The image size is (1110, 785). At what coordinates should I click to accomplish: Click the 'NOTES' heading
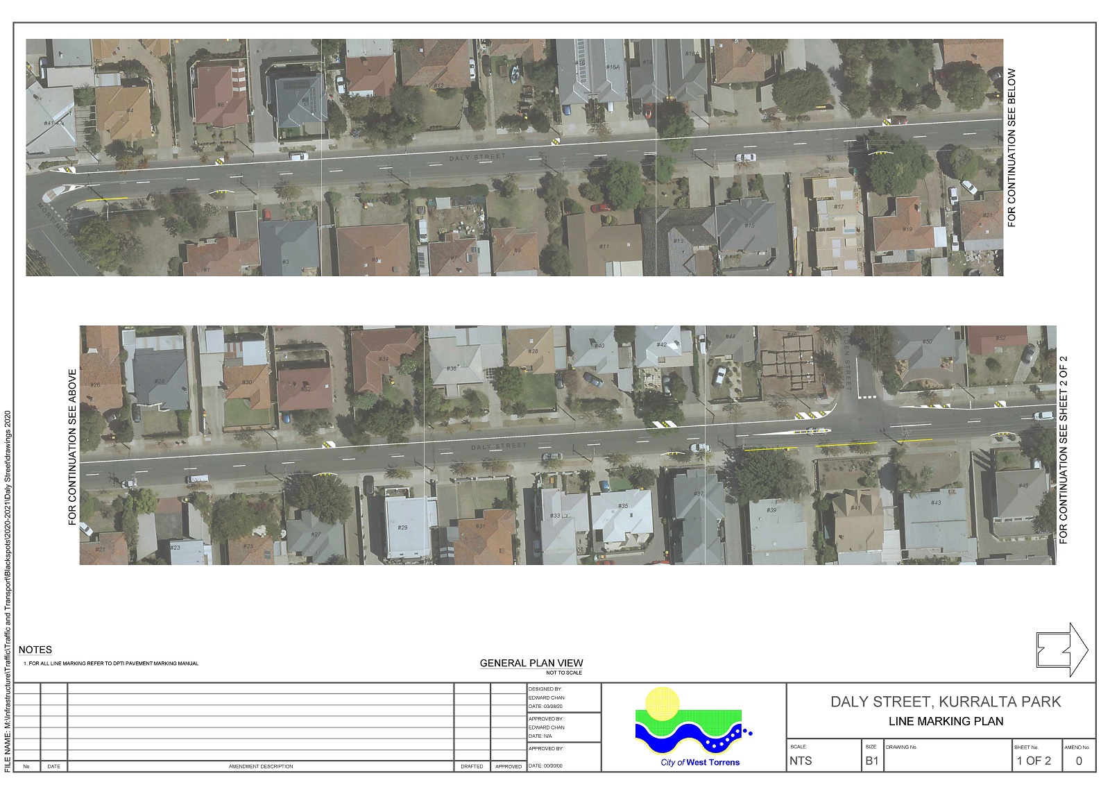[35, 650]
